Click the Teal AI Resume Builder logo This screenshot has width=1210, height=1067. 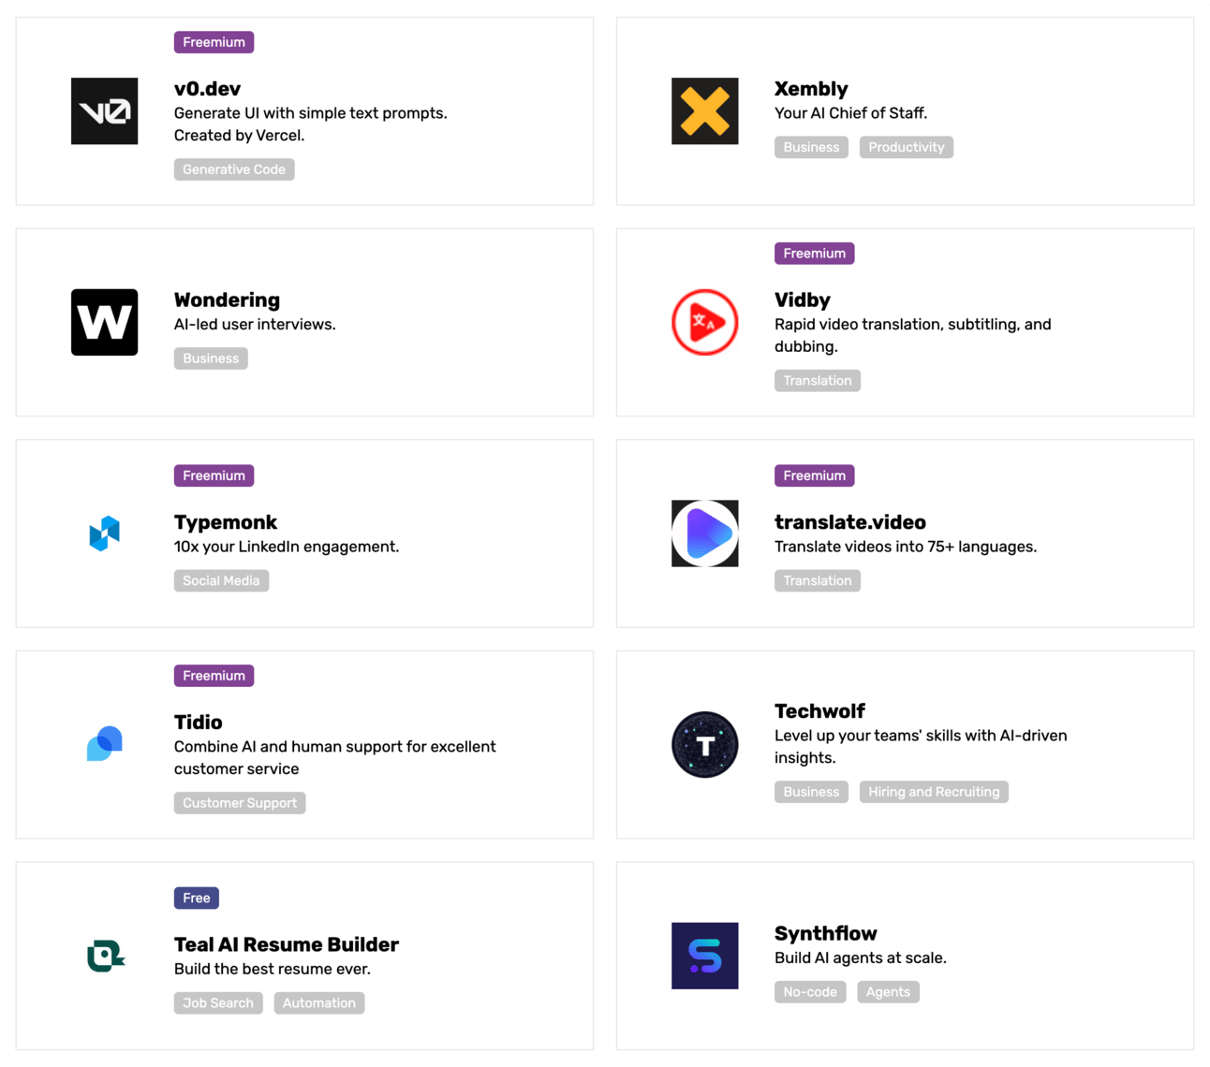pos(105,956)
